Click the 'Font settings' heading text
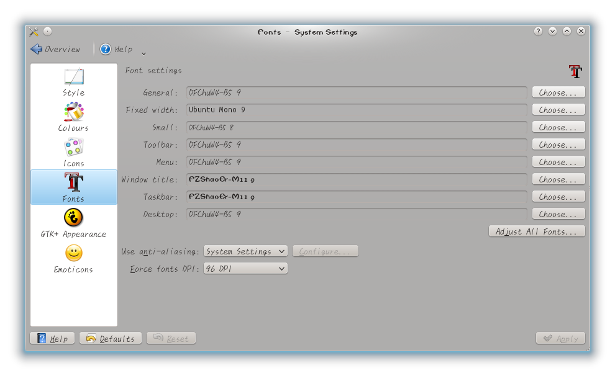 pyautogui.click(x=153, y=71)
